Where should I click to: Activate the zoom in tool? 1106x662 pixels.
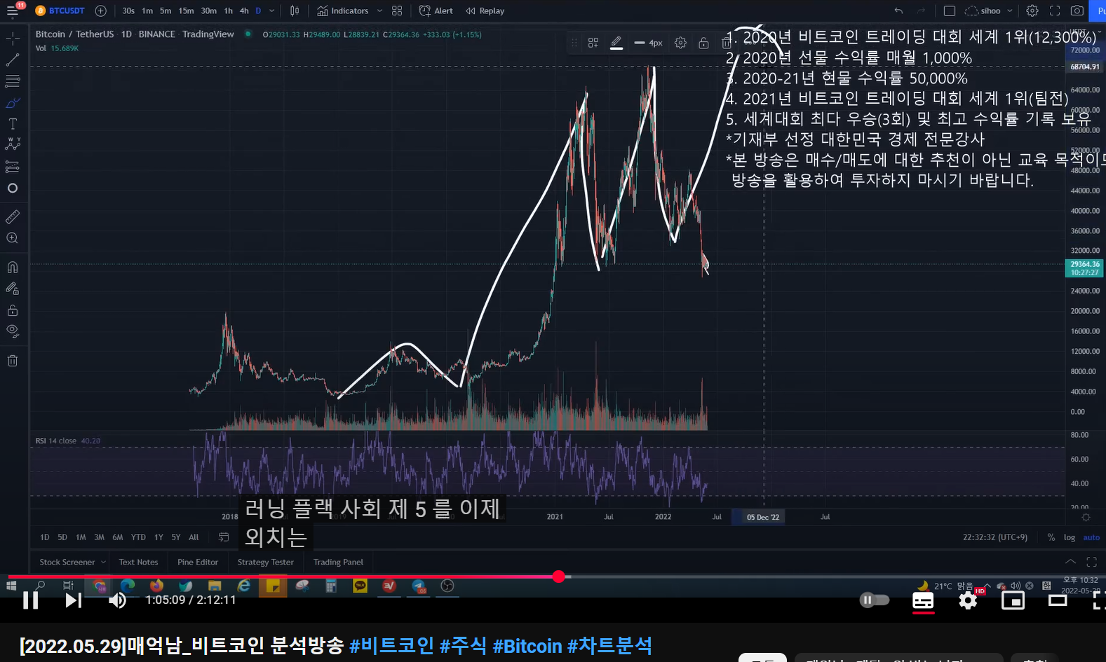click(x=13, y=238)
